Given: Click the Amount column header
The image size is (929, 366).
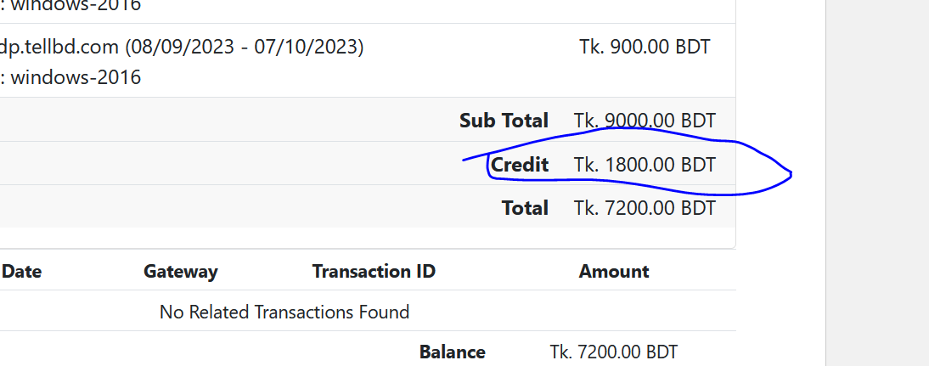Looking at the screenshot, I should click(x=614, y=272).
